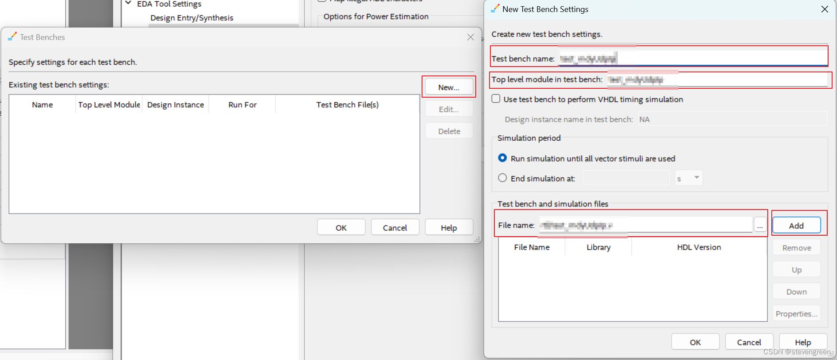Enable VHDL timing simulation checkbox
The image size is (837, 360).
pos(496,99)
